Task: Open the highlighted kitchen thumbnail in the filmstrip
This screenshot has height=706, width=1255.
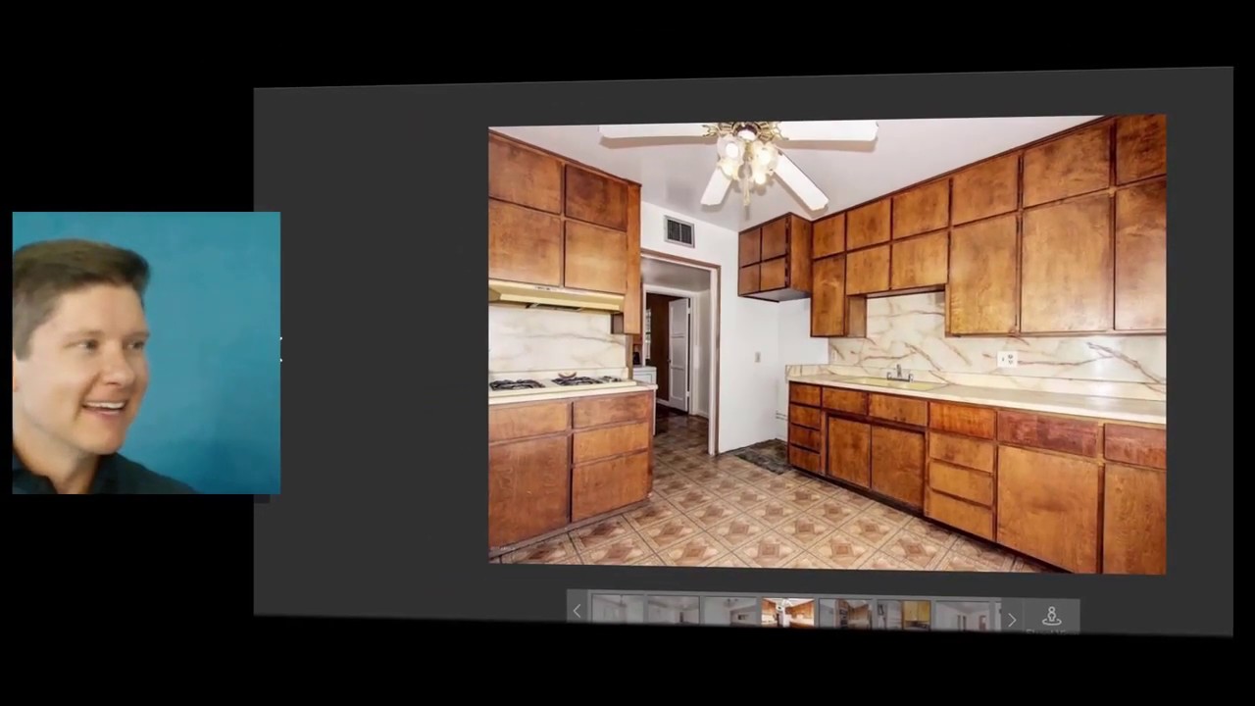Action: (787, 612)
